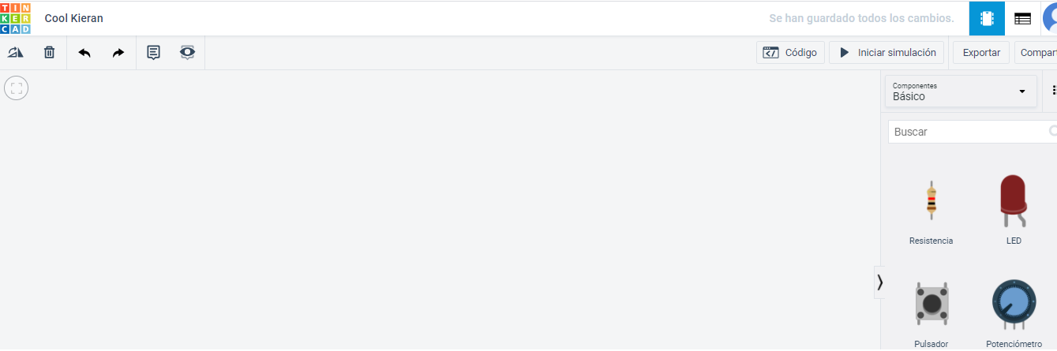Select the red LED component
The height and width of the screenshot is (351, 1057).
1014,210
